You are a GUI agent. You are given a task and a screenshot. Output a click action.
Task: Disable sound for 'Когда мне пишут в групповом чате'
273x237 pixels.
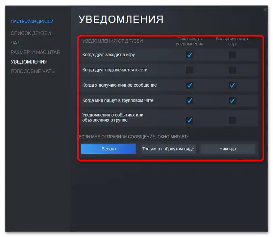(232, 101)
